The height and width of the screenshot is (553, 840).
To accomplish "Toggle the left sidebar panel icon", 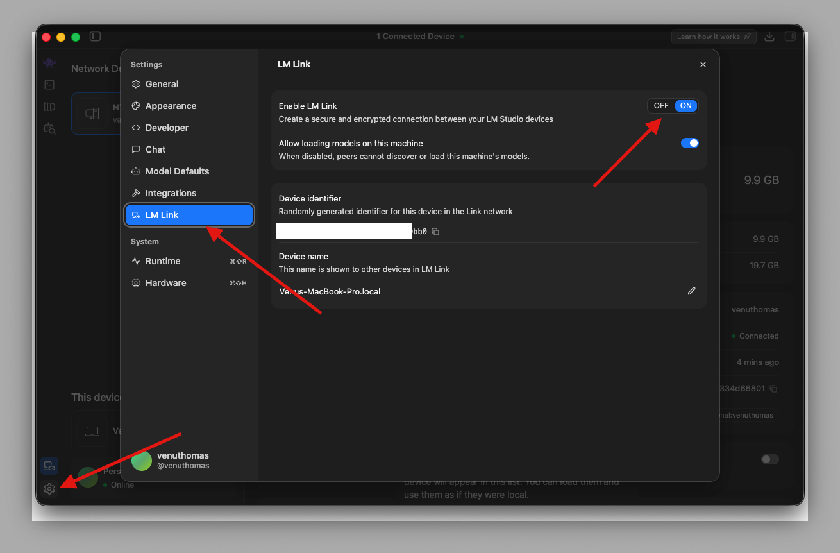I will tap(95, 37).
